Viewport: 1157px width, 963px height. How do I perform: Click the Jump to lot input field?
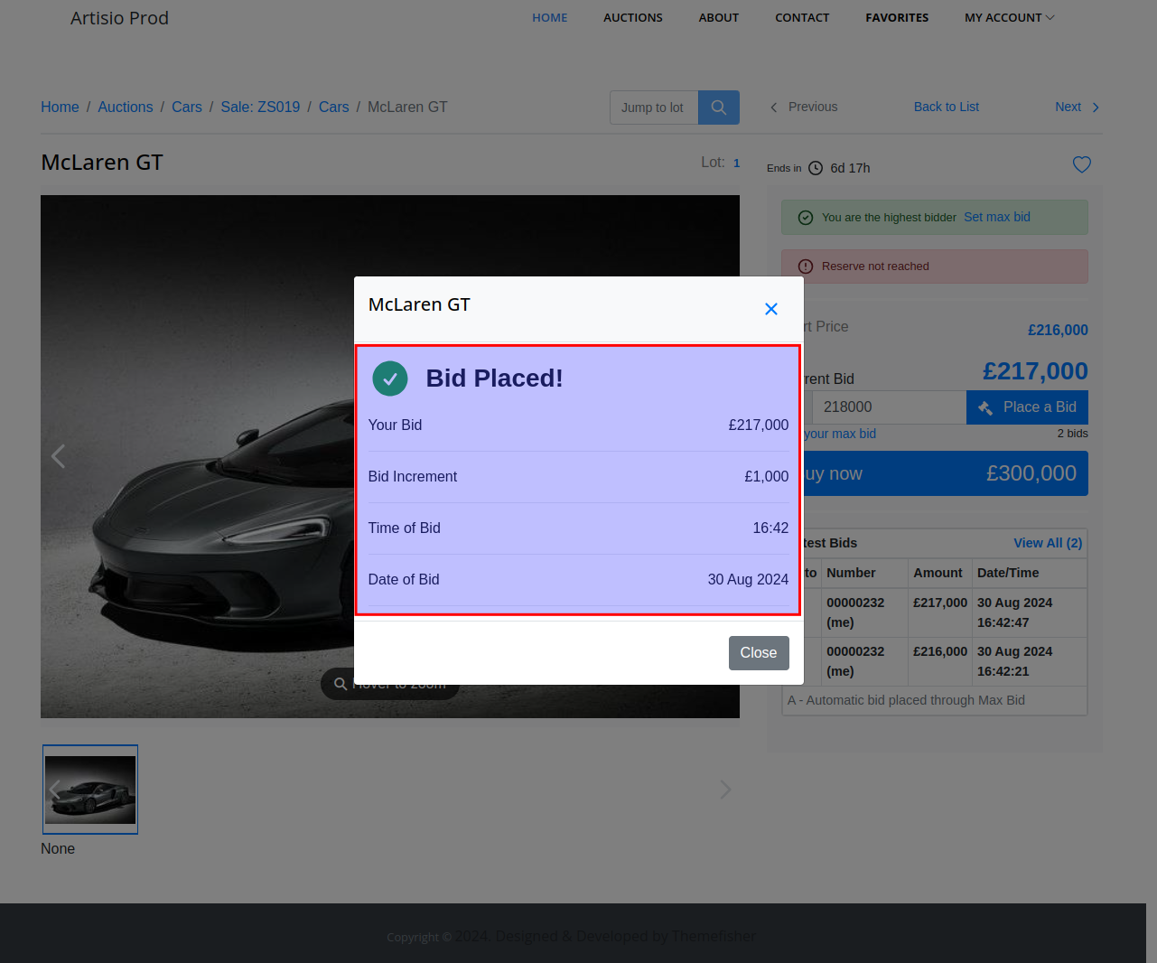click(x=654, y=108)
